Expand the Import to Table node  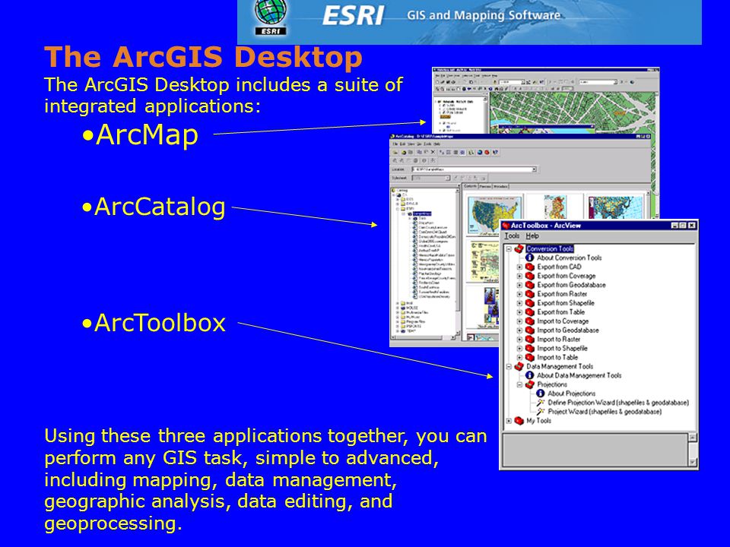[519, 358]
